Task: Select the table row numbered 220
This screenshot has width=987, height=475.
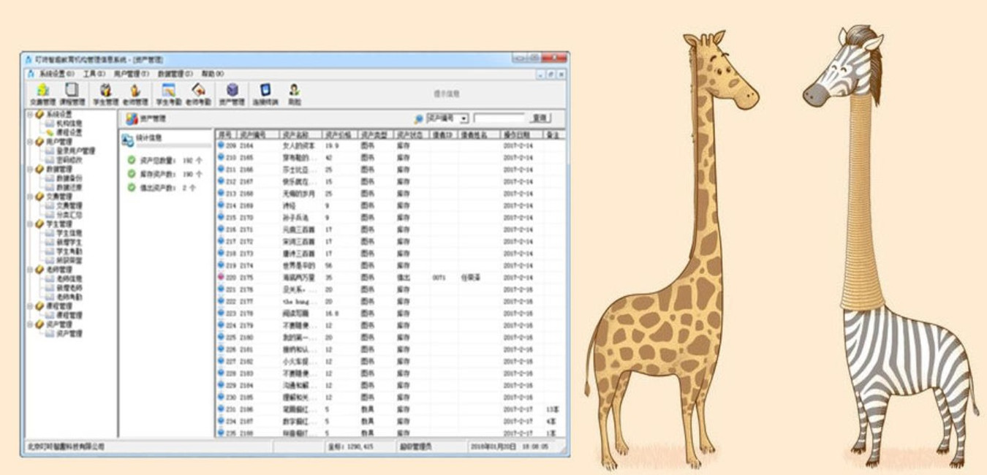Action: [390, 278]
